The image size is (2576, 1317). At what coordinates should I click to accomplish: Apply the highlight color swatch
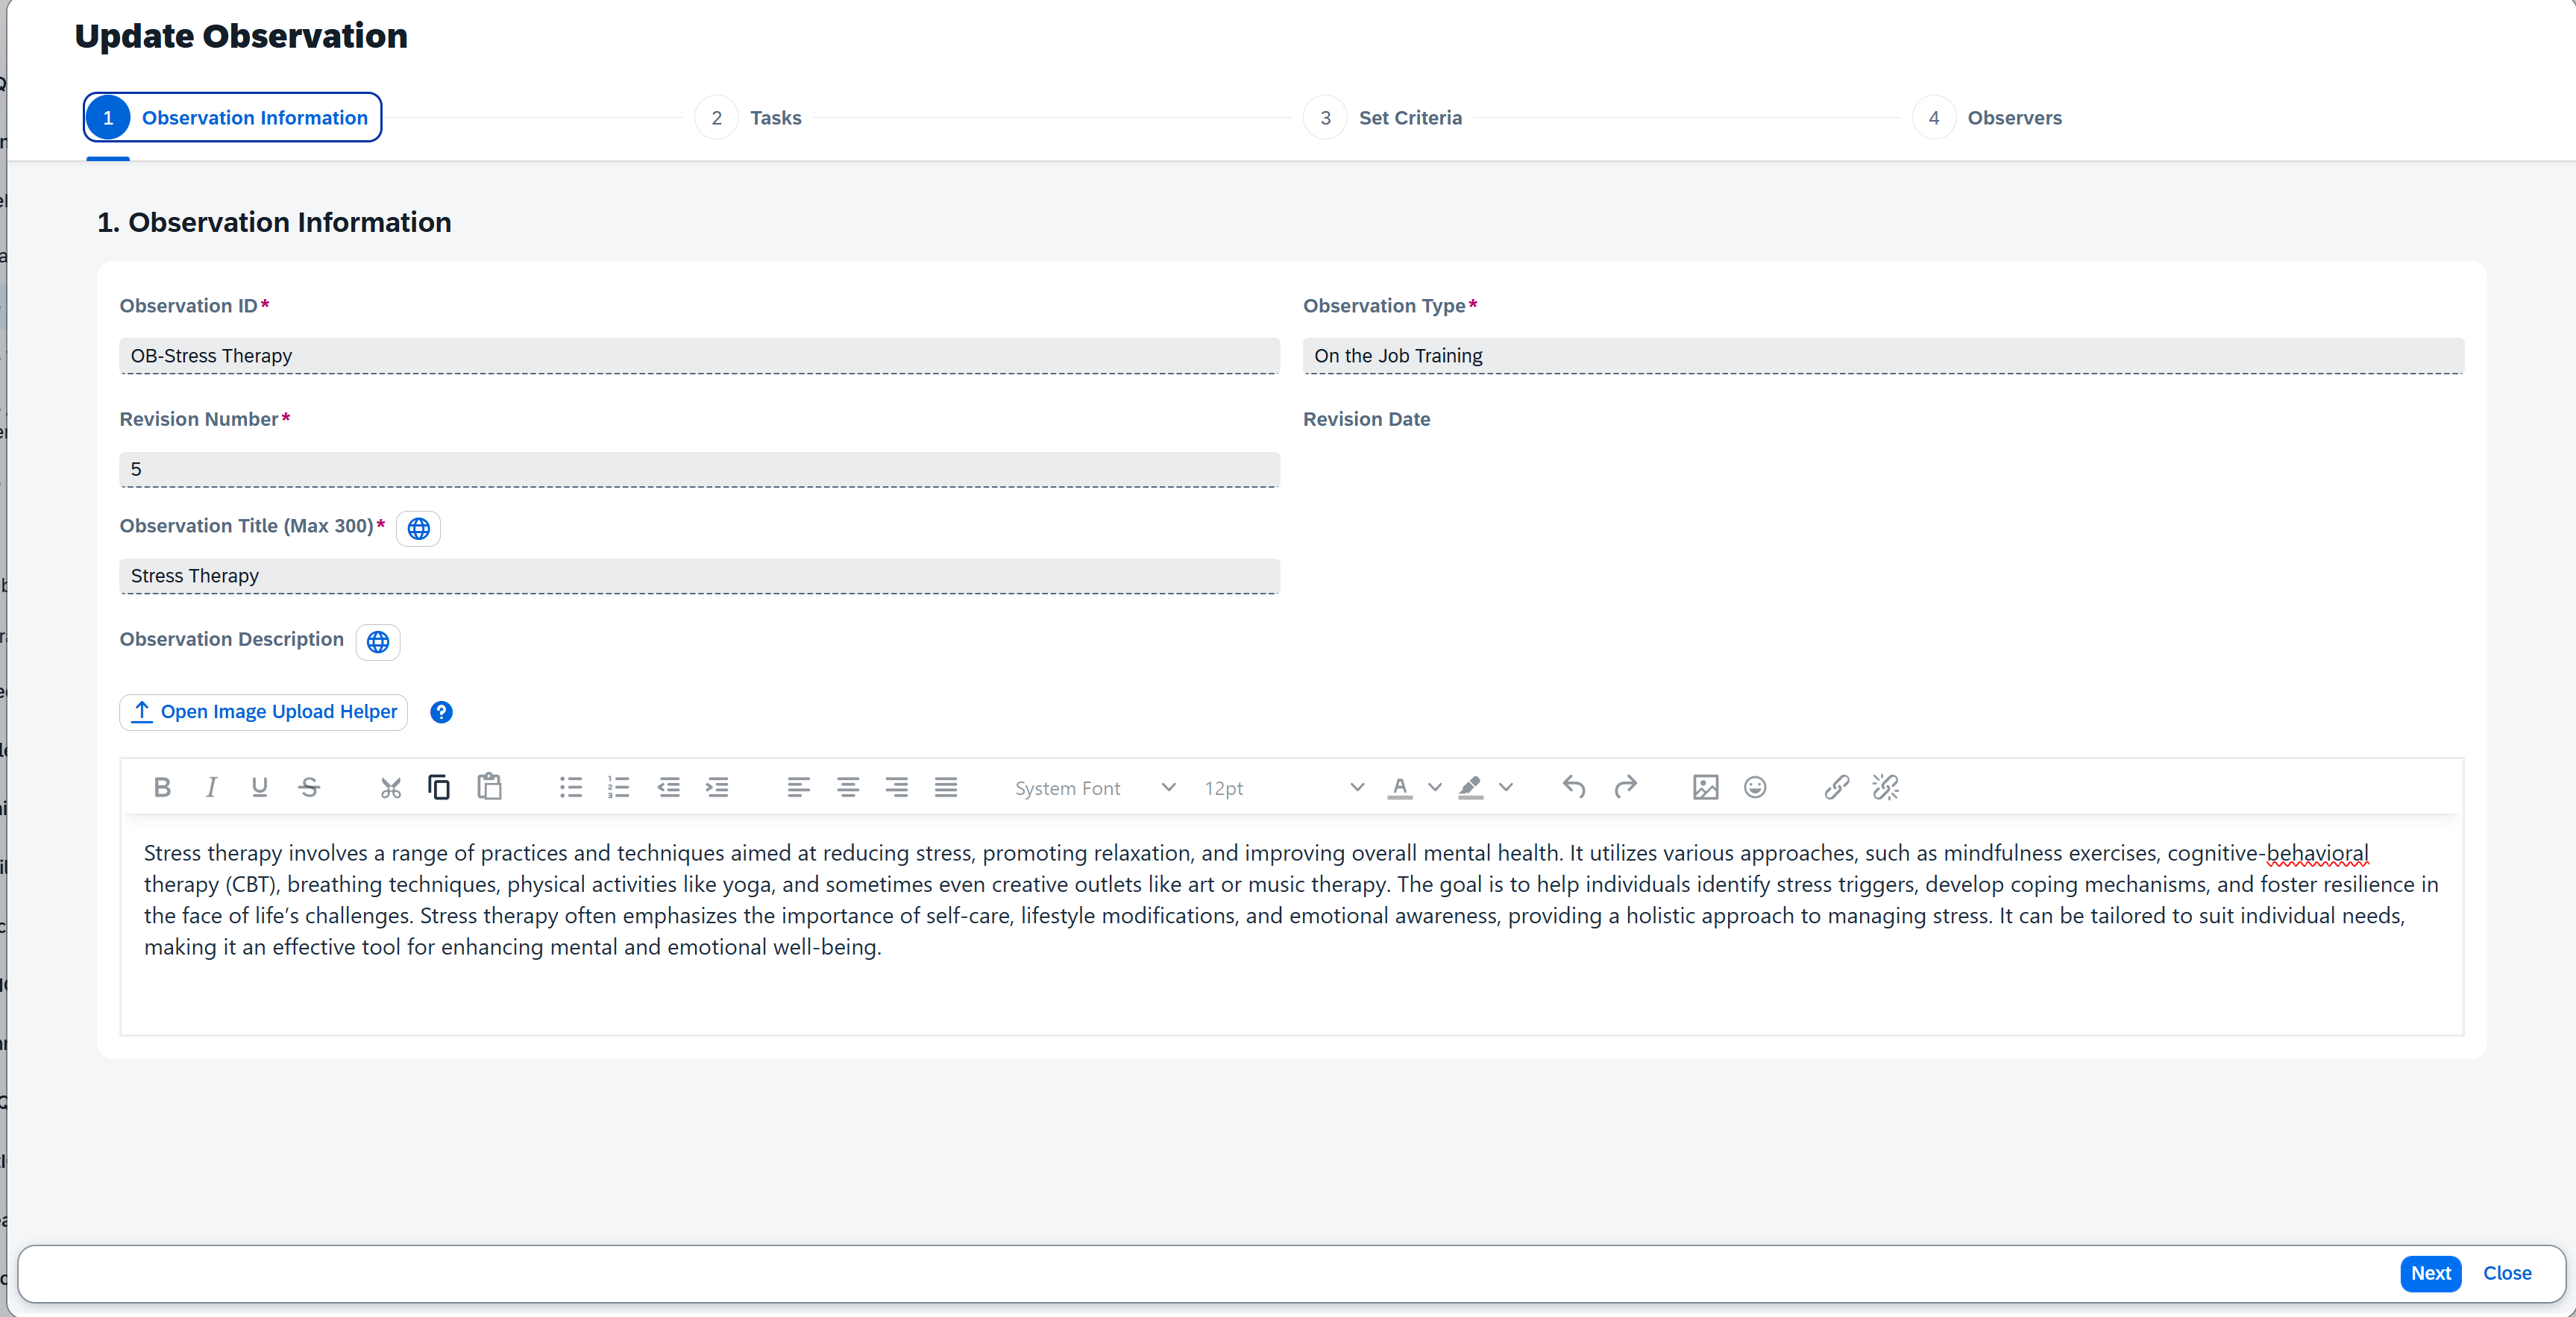pyautogui.click(x=1470, y=788)
